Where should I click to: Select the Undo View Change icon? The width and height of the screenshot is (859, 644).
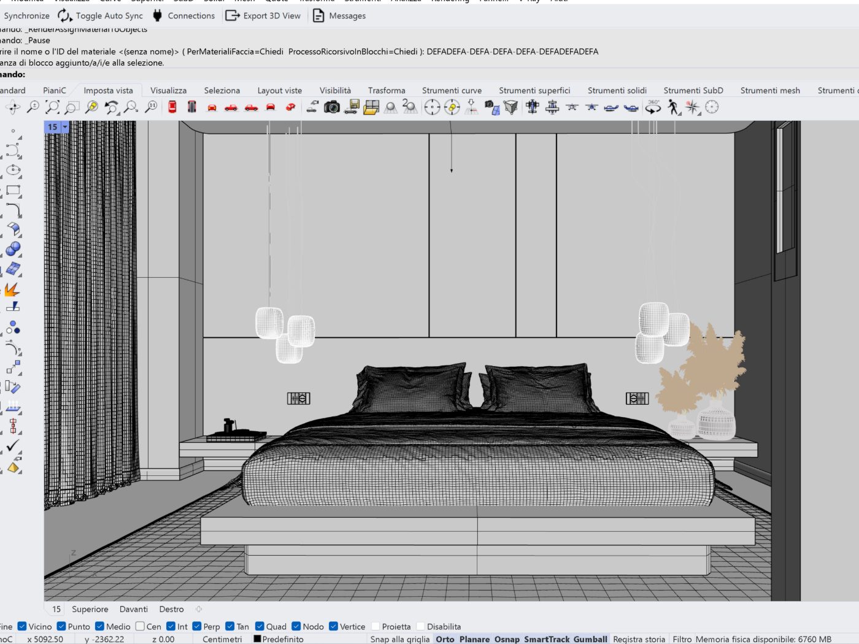pos(112,107)
